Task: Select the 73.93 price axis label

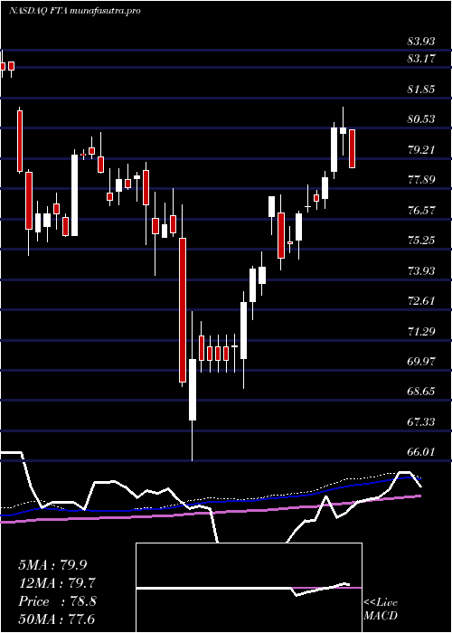Action: point(421,270)
